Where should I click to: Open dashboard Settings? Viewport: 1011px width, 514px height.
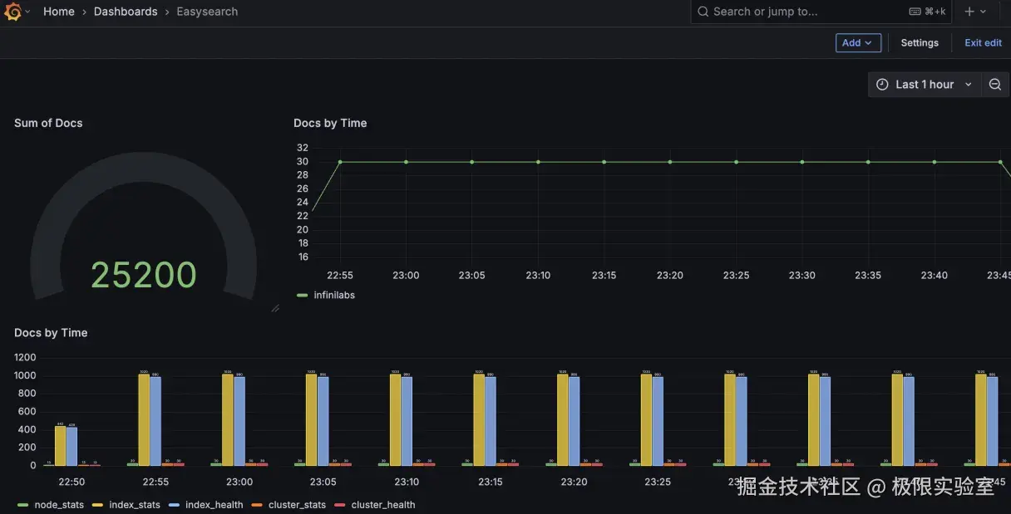920,42
